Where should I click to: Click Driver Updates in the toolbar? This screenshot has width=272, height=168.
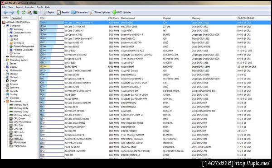[100, 12]
